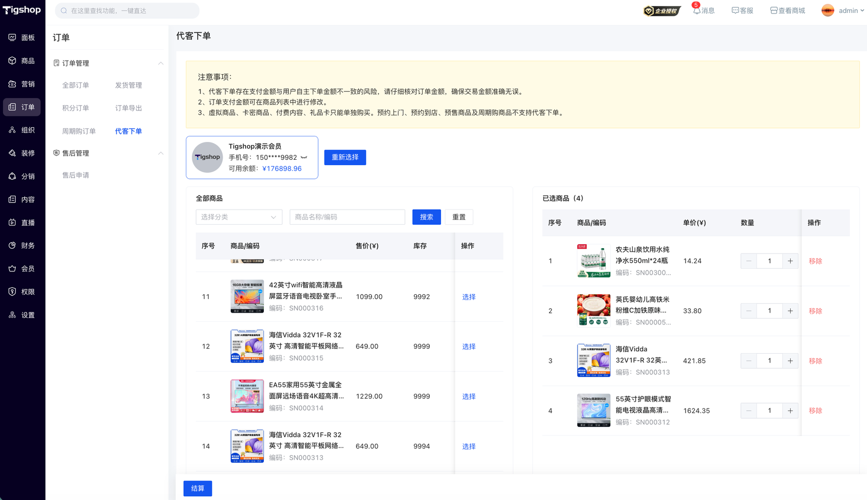Screen dimensions: 867x500
Task: Open notifications bell 消息 icon
Action: pyautogui.click(x=697, y=10)
